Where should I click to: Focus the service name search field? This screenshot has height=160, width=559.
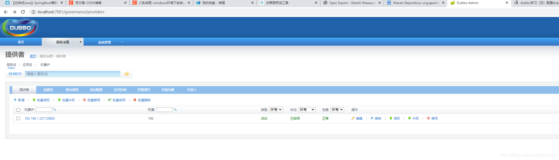73,74
